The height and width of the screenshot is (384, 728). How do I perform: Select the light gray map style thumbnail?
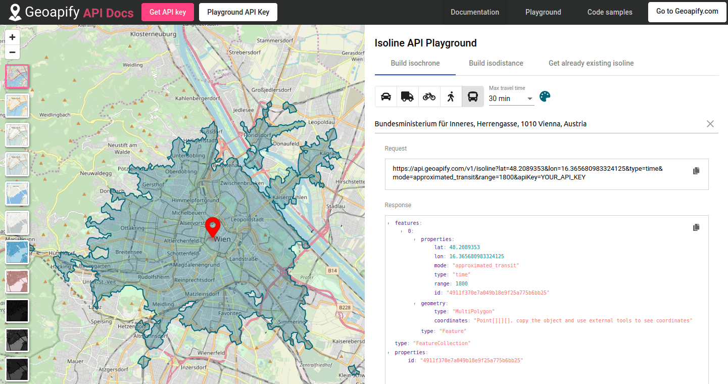[17, 222]
